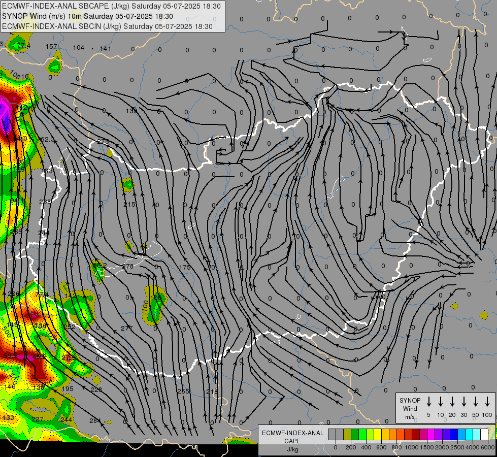
Task: Click the 1000 label on CAPE scale
Action: 411,447
